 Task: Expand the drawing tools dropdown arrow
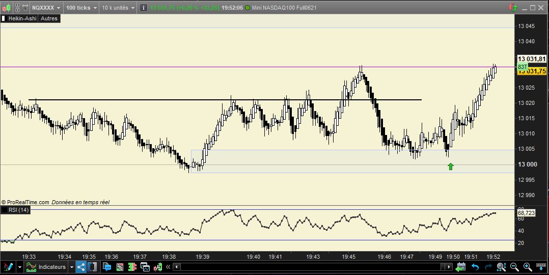(19, 267)
